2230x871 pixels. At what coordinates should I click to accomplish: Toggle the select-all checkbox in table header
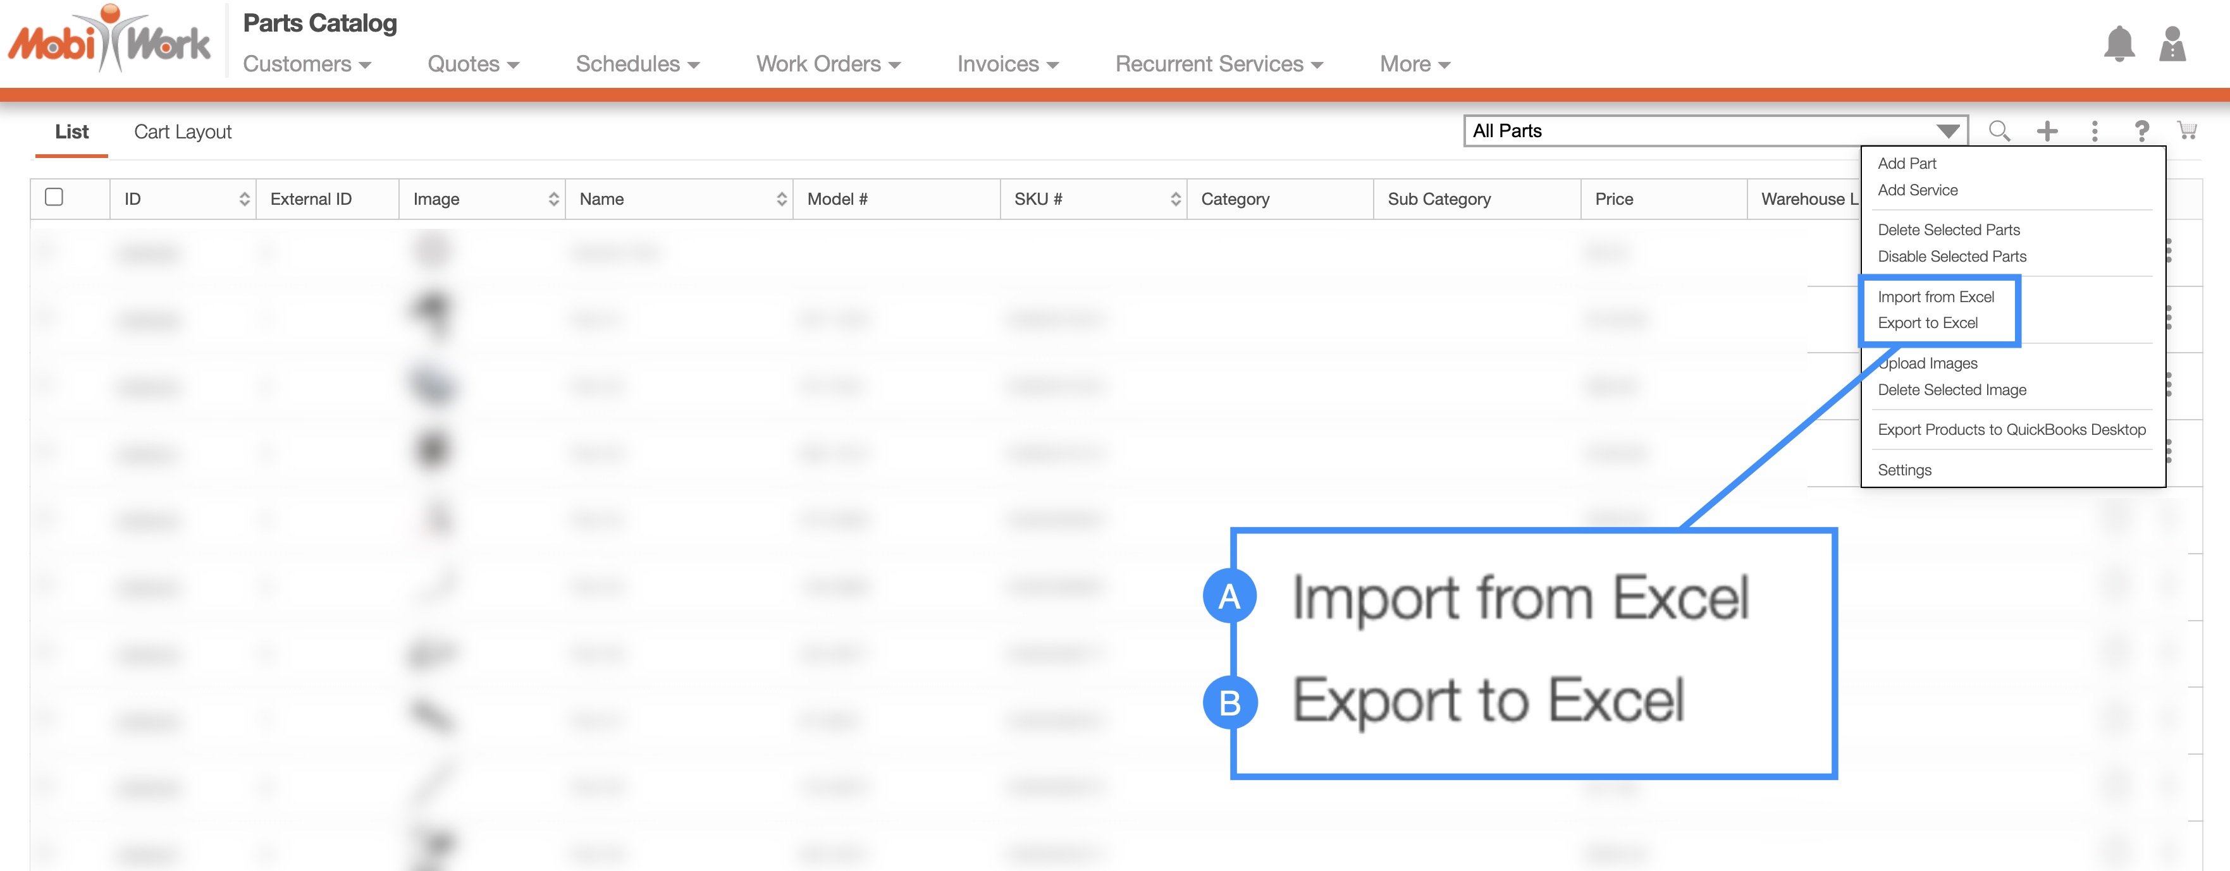(x=54, y=197)
